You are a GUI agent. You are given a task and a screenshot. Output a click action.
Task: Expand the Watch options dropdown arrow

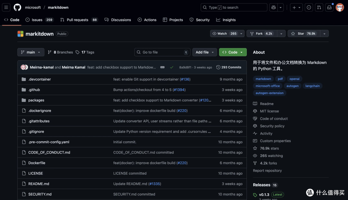pyautogui.click(x=241, y=34)
